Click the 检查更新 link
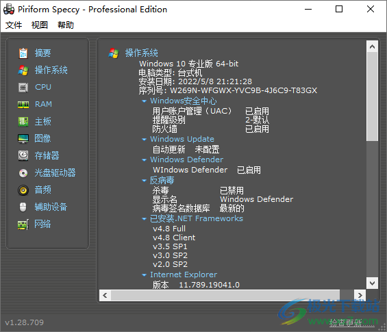The image size is (387, 332). point(351,323)
